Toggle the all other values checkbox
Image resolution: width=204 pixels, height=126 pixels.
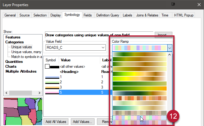(x=47, y=66)
